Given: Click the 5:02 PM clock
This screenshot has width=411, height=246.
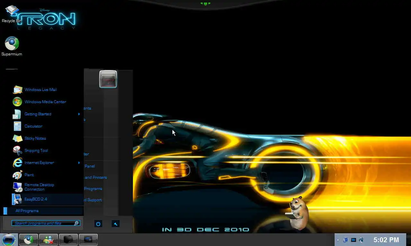Looking at the screenshot, I should [386, 240].
